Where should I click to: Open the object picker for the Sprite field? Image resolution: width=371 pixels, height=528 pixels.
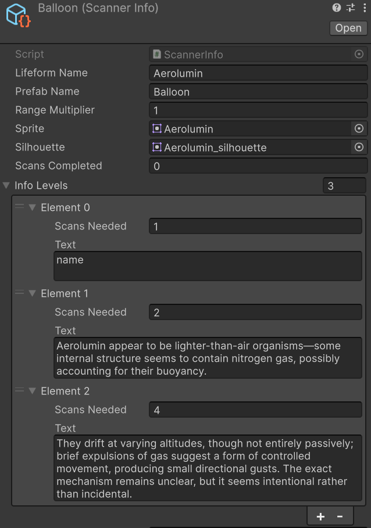click(359, 128)
